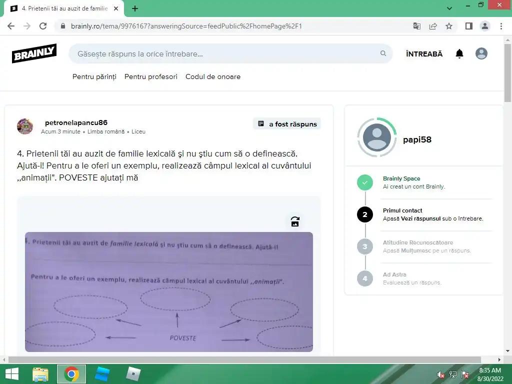512x384 pixels.
Task: Open the Pentru părinți link
Action: (94, 76)
